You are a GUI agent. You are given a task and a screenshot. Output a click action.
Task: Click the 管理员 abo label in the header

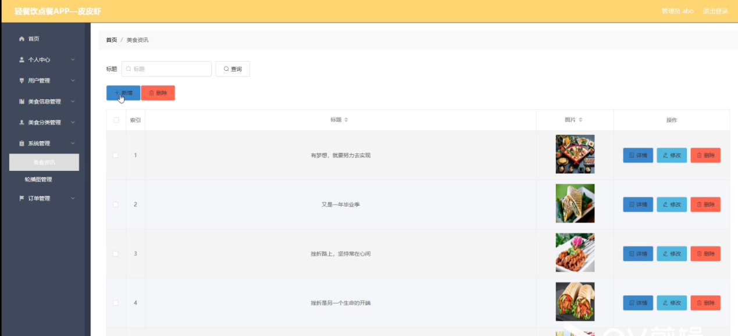[678, 11]
